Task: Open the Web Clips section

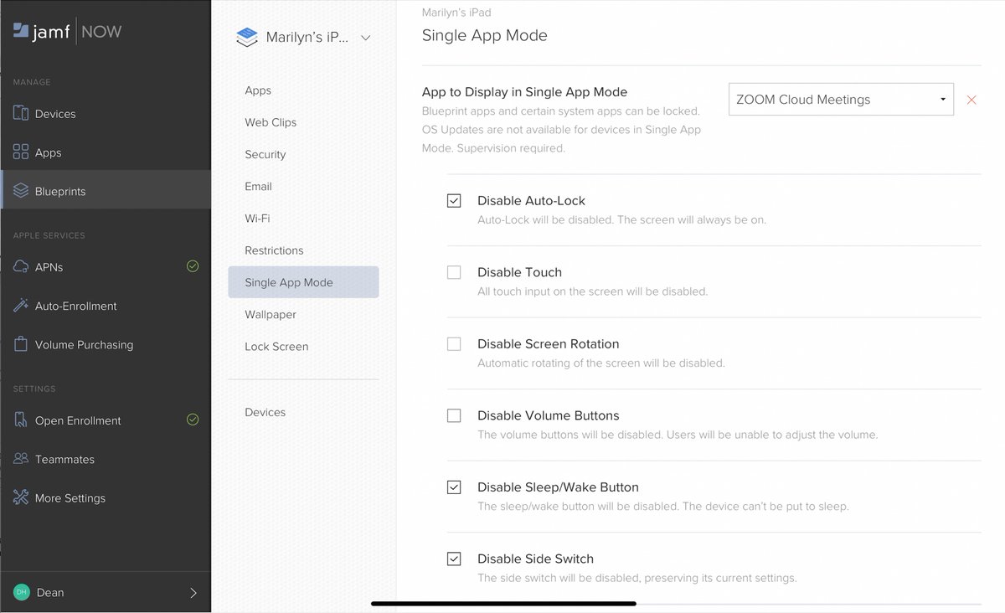Action: [x=271, y=122]
